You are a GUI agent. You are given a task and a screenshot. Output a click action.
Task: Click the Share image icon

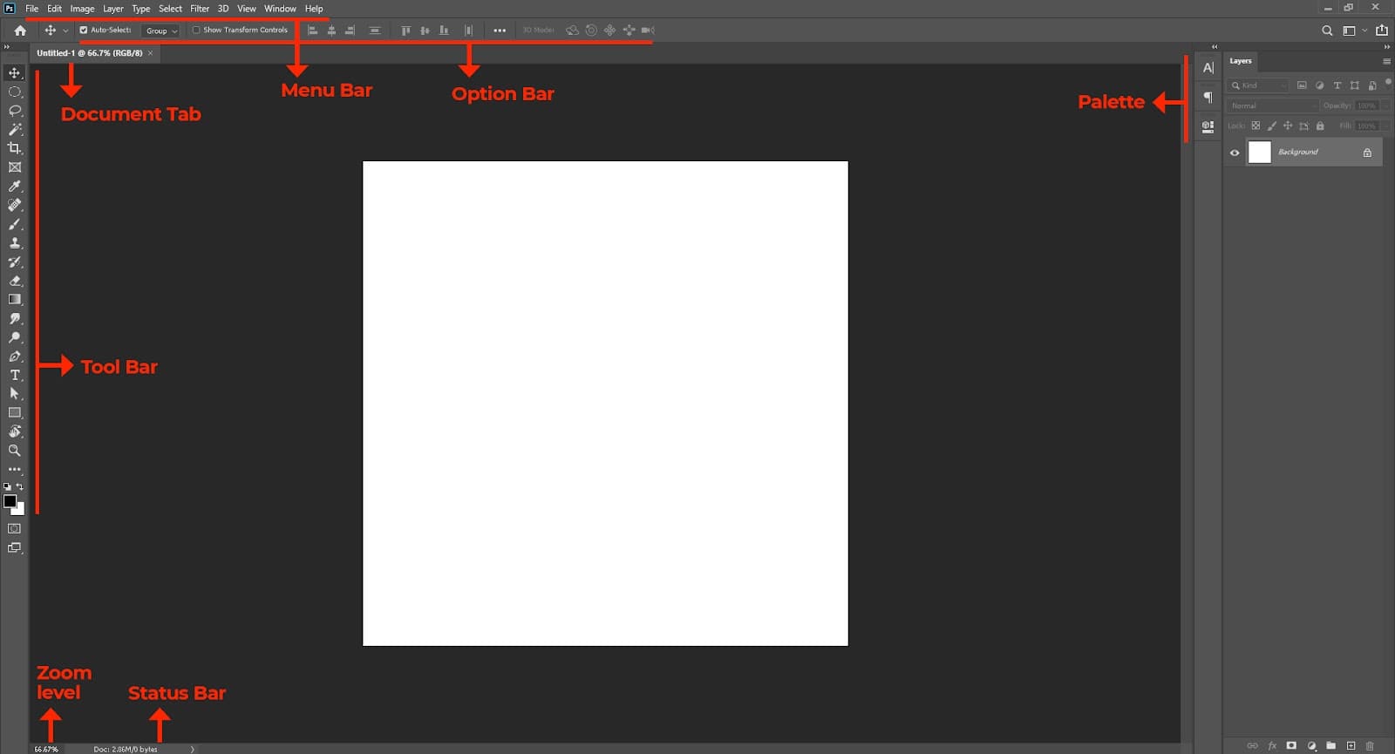[1382, 31]
